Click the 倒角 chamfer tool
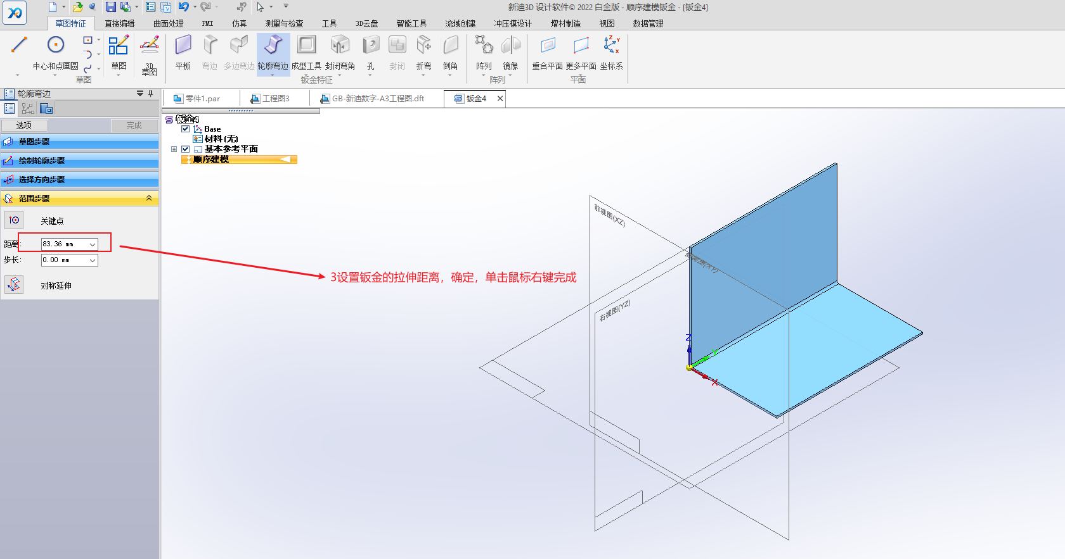Image resolution: width=1065 pixels, height=559 pixels. click(450, 52)
